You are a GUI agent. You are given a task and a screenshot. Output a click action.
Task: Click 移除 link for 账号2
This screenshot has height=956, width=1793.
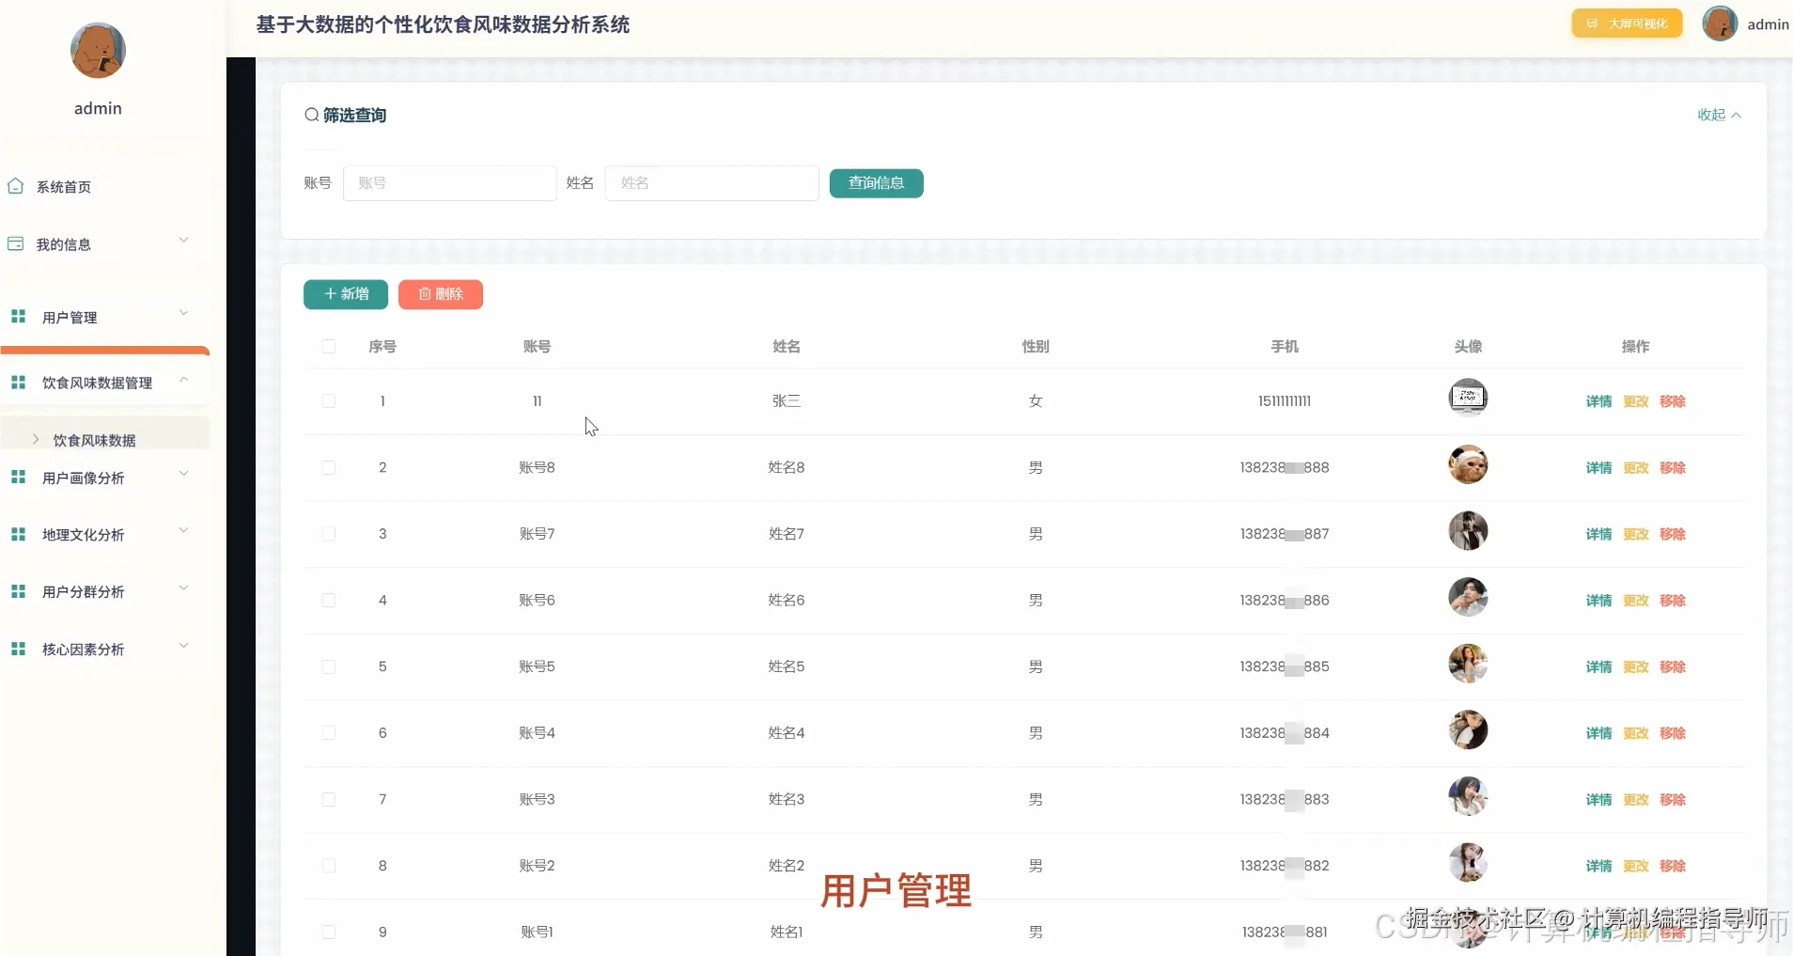(x=1673, y=866)
